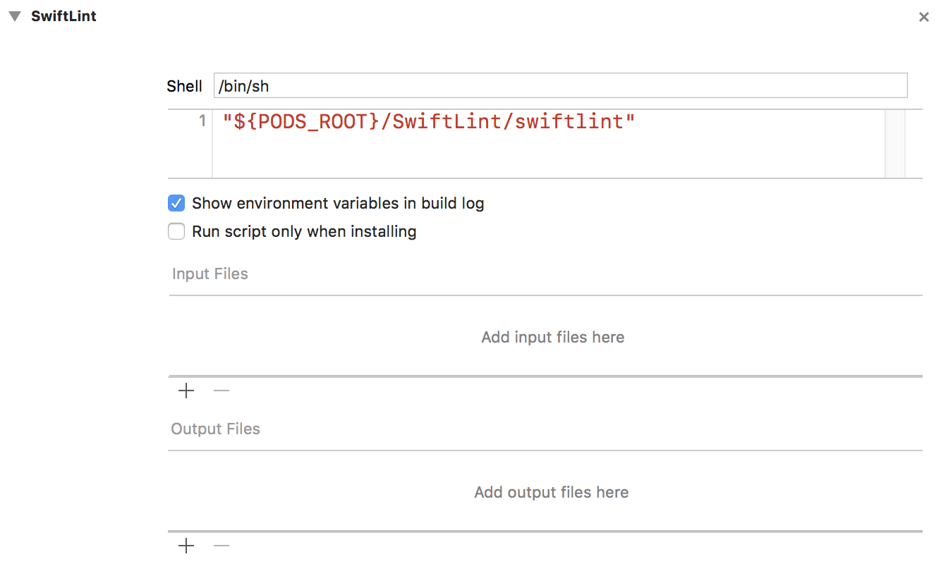This screenshot has width=941, height=571.
Task: Click line number 1 in script gutter
Action: pyautogui.click(x=202, y=121)
